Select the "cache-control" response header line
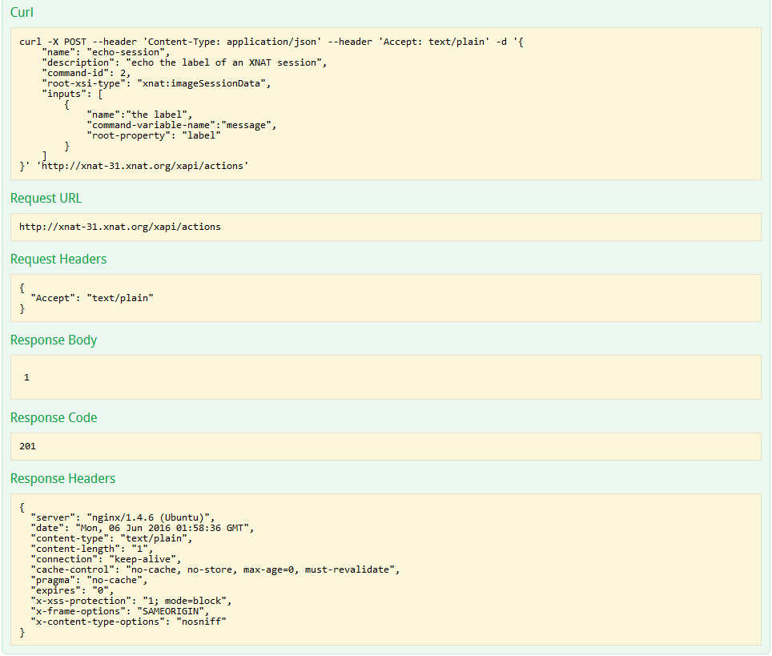The height and width of the screenshot is (656, 772). pyautogui.click(x=215, y=569)
